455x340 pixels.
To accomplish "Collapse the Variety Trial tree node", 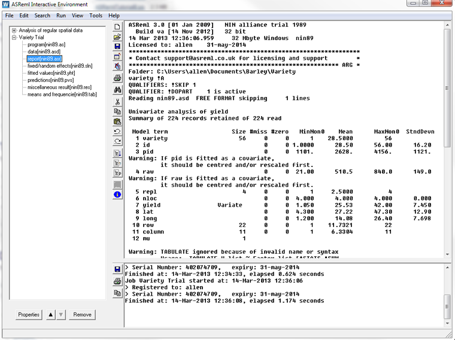I will pos(14,37).
